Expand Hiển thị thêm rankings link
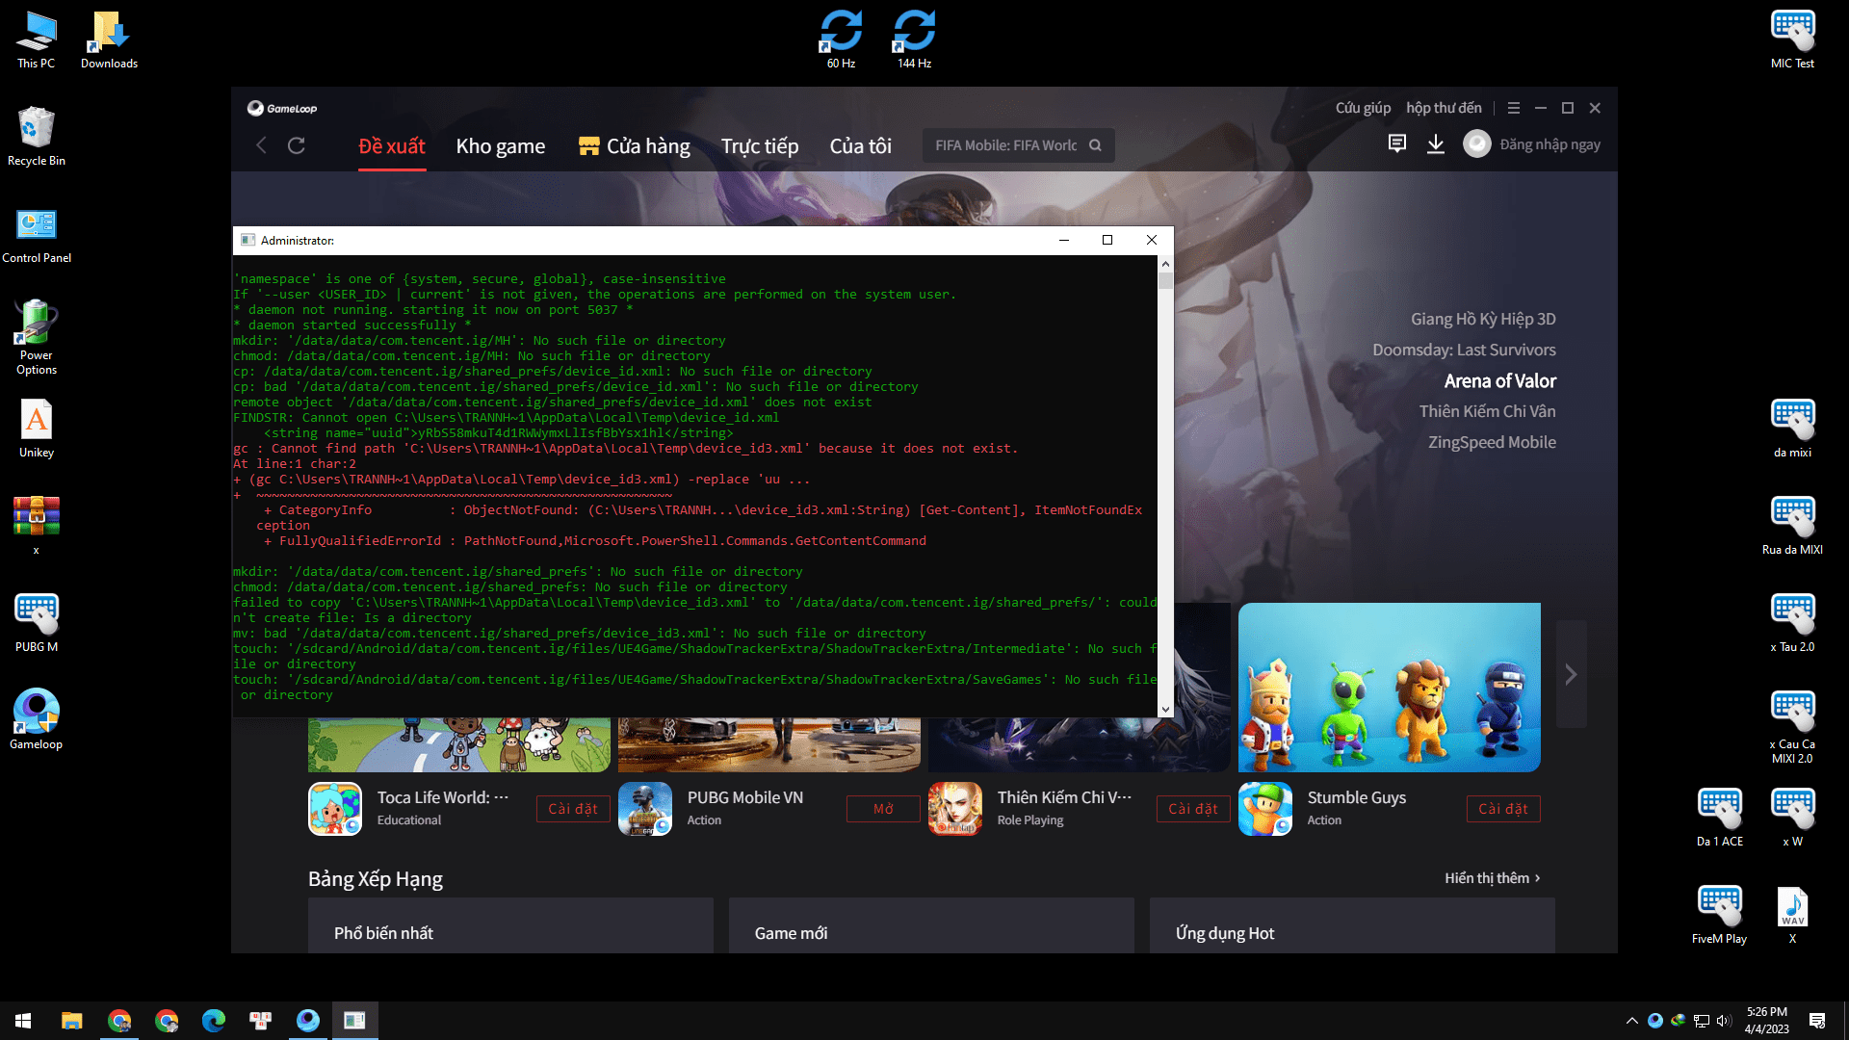This screenshot has width=1849, height=1040. [1493, 878]
